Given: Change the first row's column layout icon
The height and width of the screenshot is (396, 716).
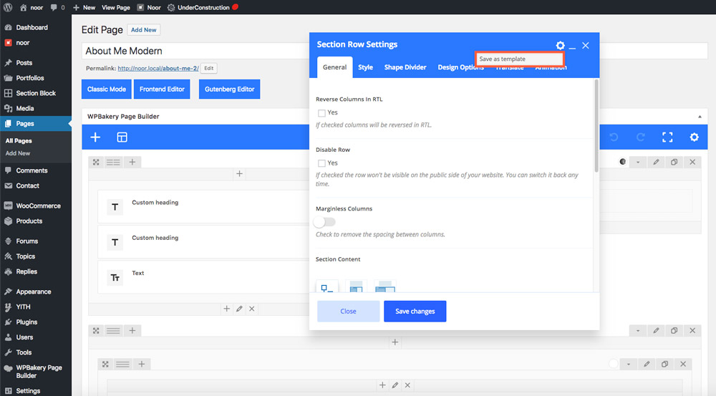Looking at the screenshot, I should 113,162.
